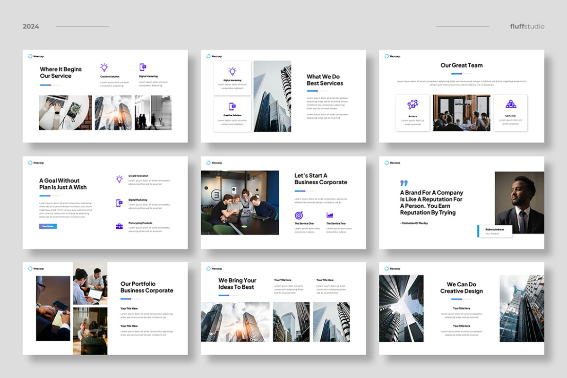The height and width of the screenshot is (378, 567).
Task: Click the fluffstudio brand text
Action: [x=527, y=26]
